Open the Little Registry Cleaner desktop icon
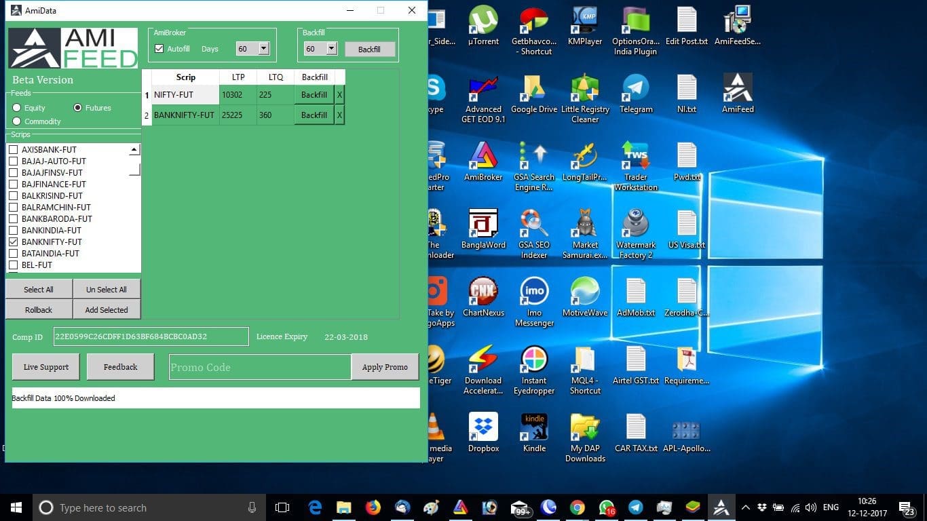 point(585,99)
